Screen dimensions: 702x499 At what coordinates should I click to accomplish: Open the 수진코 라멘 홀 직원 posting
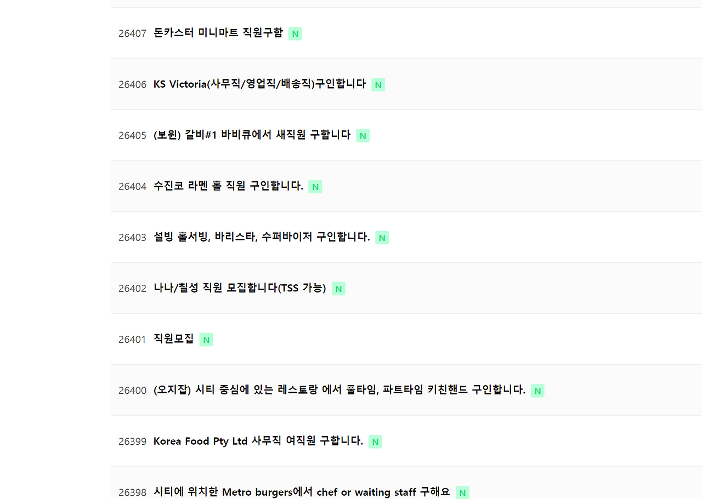(228, 186)
